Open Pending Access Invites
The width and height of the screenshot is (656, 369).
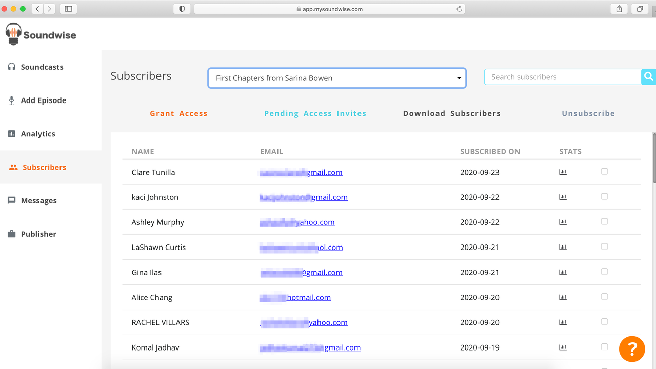coord(315,114)
